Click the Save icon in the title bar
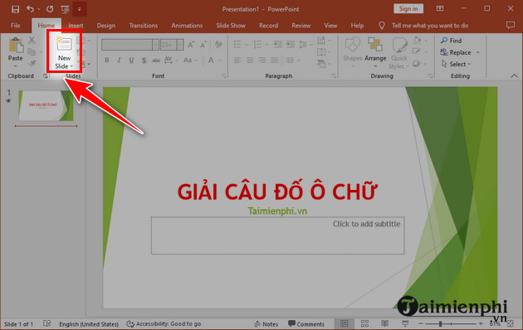Image resolution: width=523 pixels, height=330 pixels. (15, 9)
